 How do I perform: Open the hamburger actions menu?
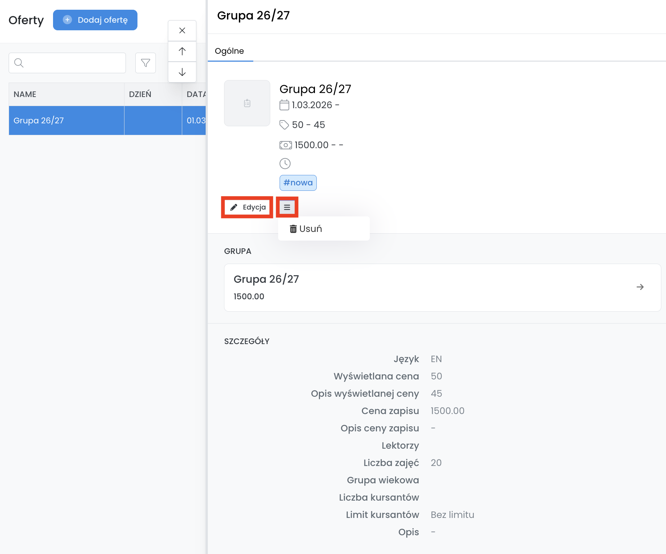click(x=287, y=207)
